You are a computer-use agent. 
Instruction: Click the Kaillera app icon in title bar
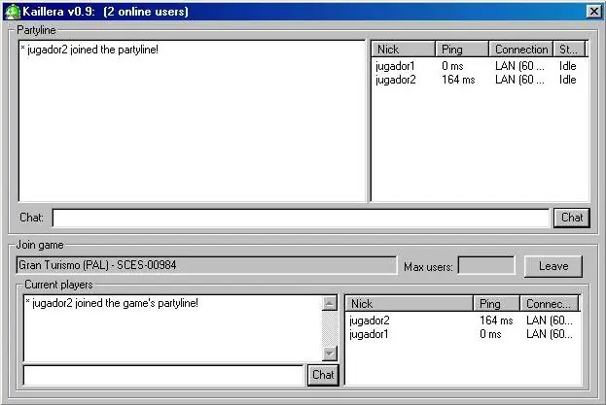click(13, 12)
